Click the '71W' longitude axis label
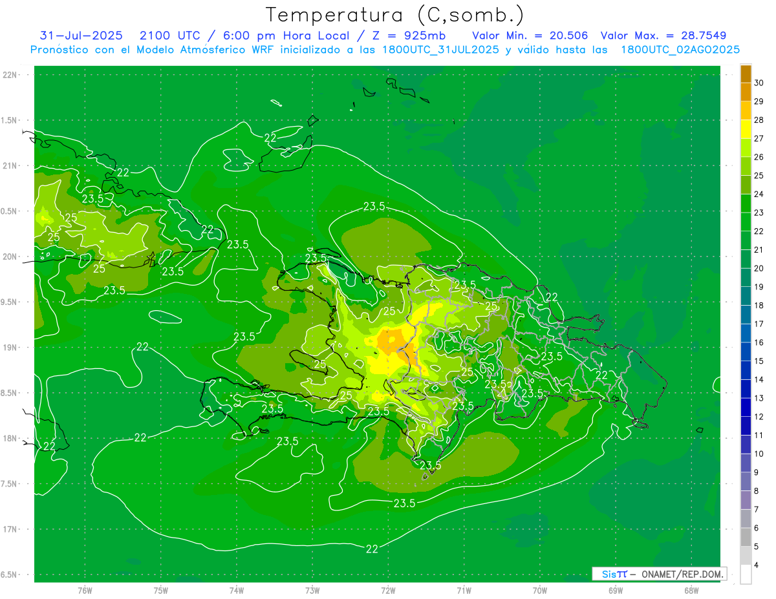The height and width of the screenshot is (599, 776). [x=464, y=591]
